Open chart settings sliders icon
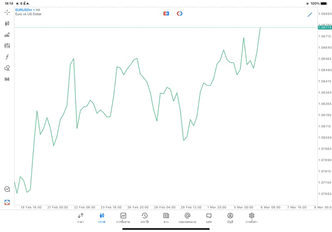The width and height of the screenshot is (332, 232). pos(7,46)
